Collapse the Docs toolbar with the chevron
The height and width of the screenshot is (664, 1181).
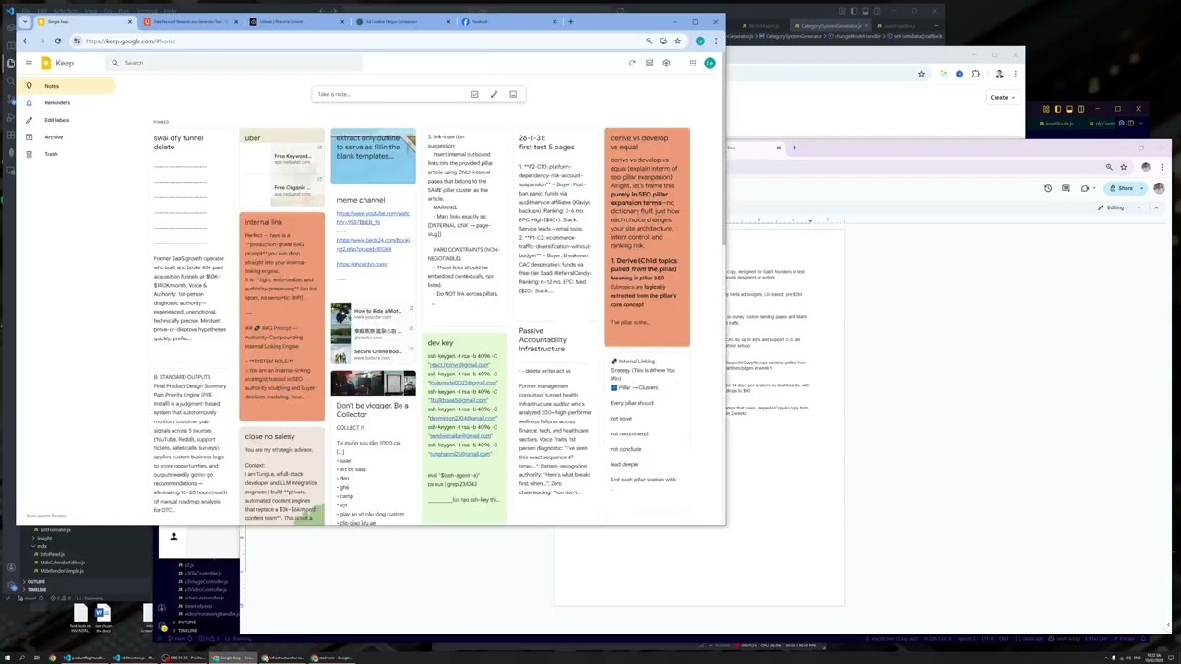coord(1158,207)
